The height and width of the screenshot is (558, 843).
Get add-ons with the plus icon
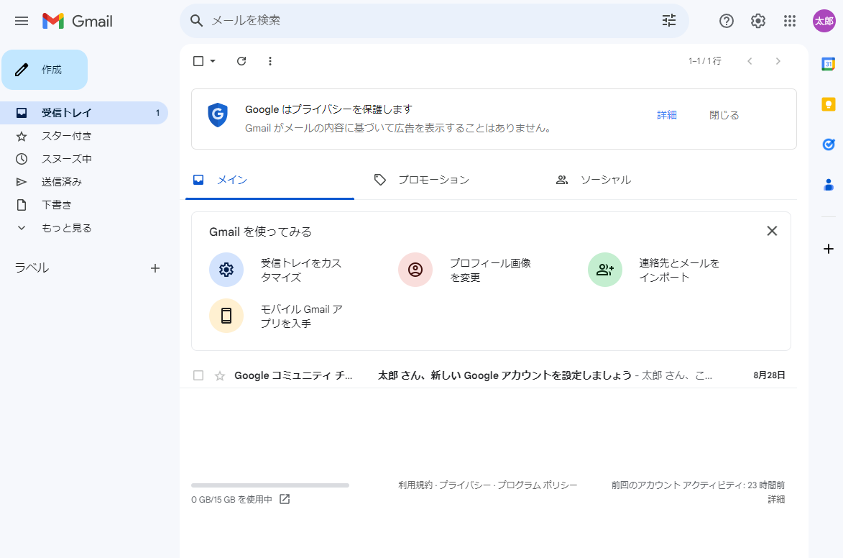tap(828, 249)
